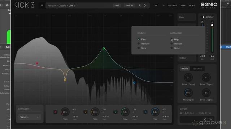Adjust the Mix (Tape) macro knob
The width and height of the screenshot is (231, 129).
click(x=188, y=93)
